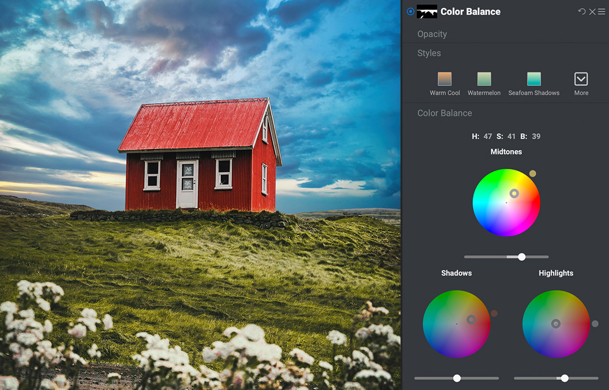
Task: Expand the Opacity section
Action: [x=432, y=34]
